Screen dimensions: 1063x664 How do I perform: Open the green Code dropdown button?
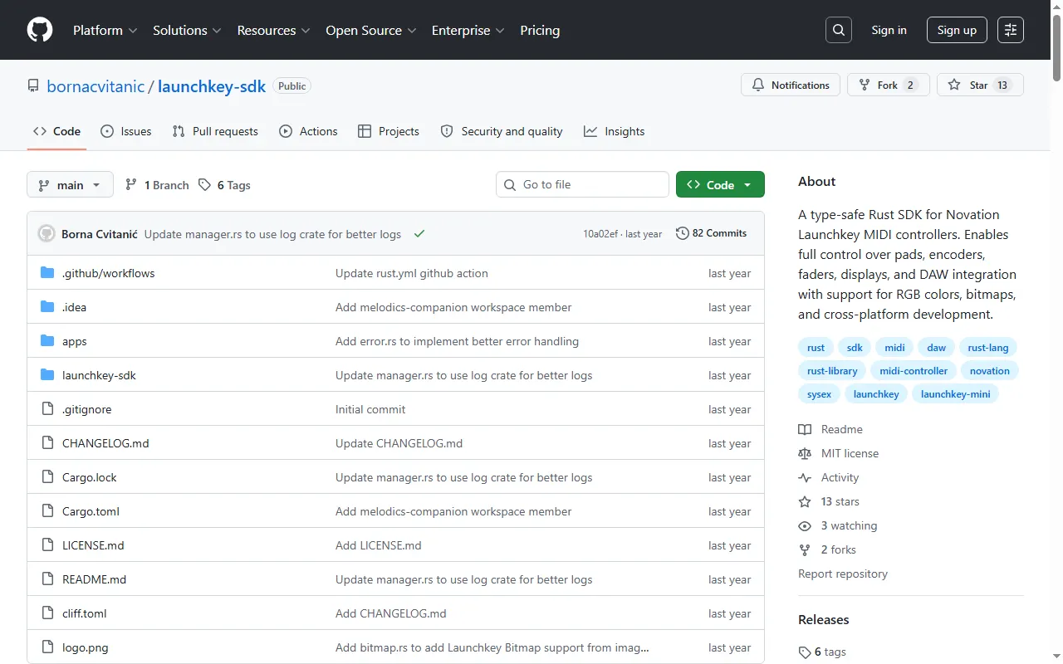point(720,185)
